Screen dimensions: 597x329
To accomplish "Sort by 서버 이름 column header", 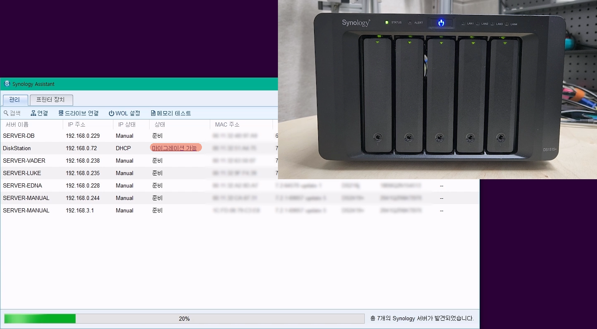I will 17,124.
